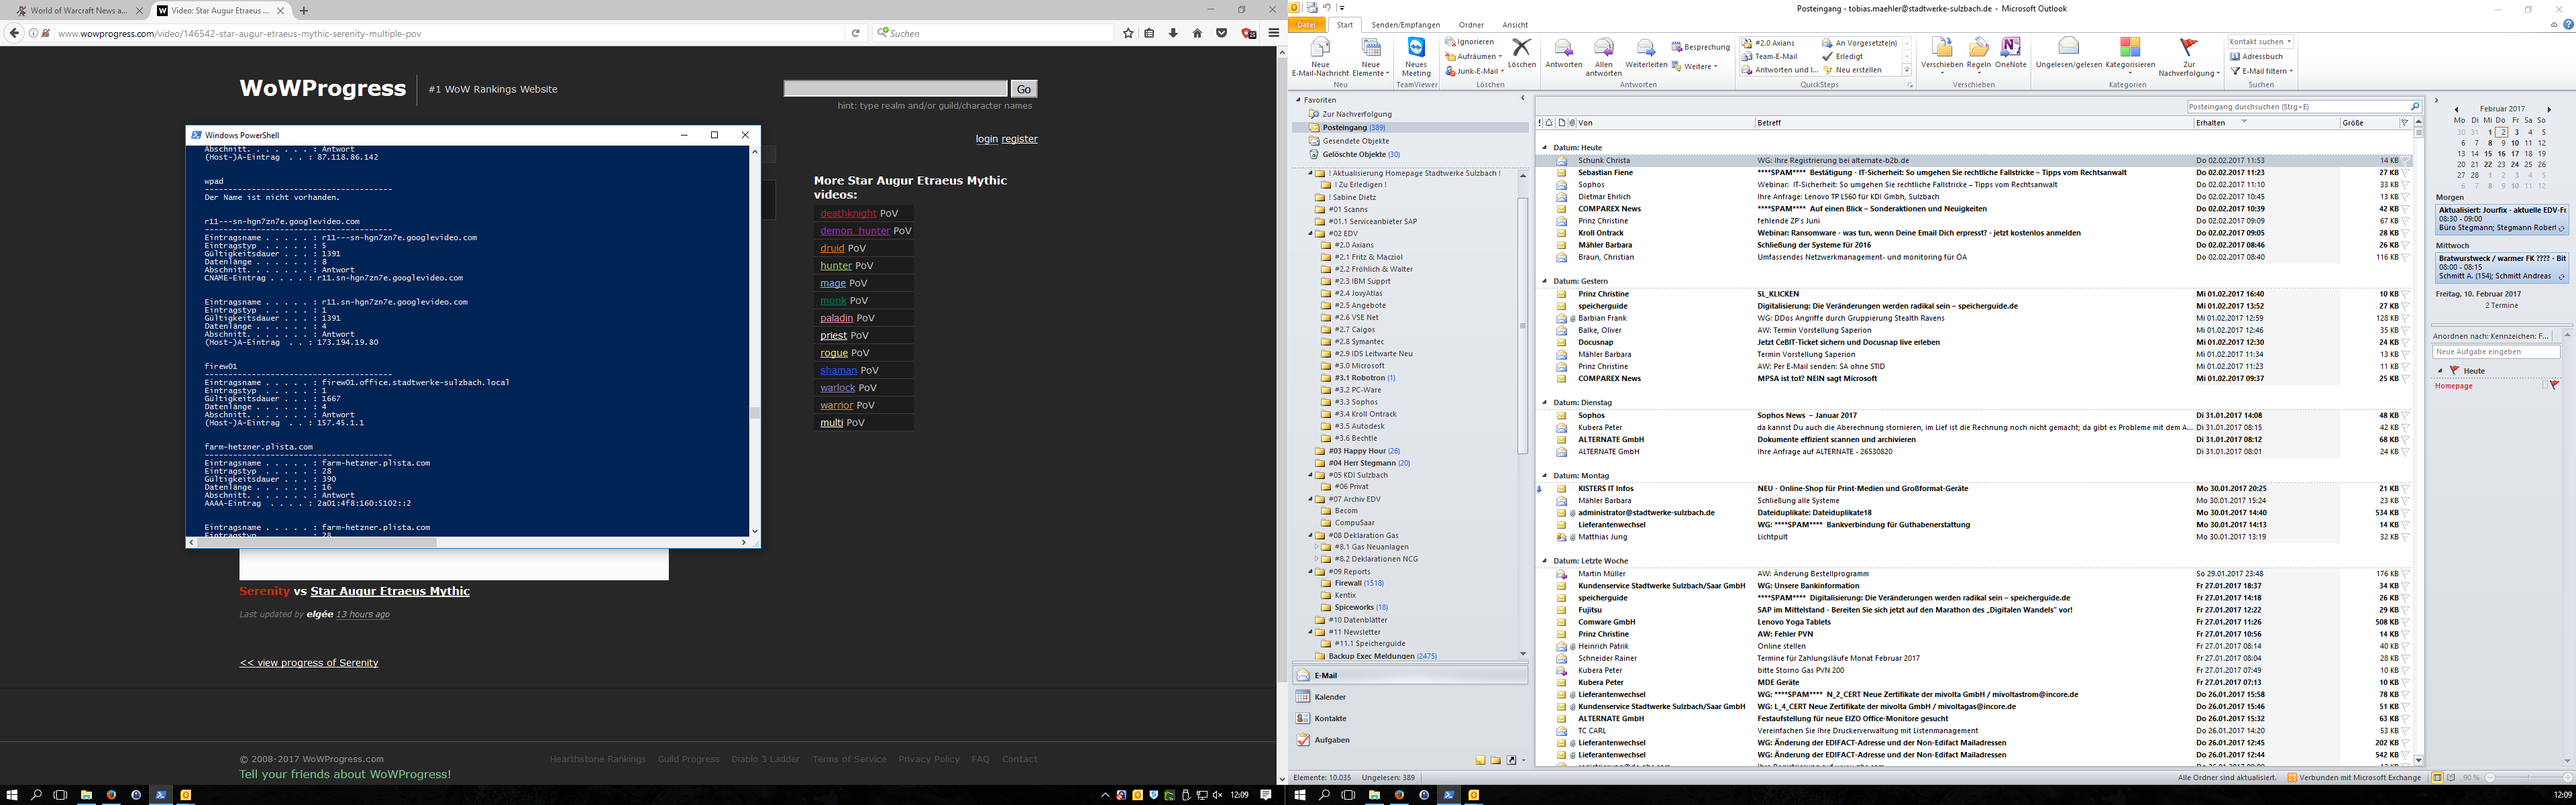Click the Firefox back arrow
Screen dimensions: 2576x805
coord(14,33)
